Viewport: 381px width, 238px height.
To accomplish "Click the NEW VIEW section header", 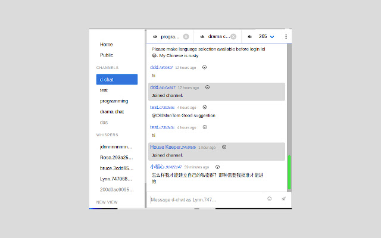I will (107, 202).
